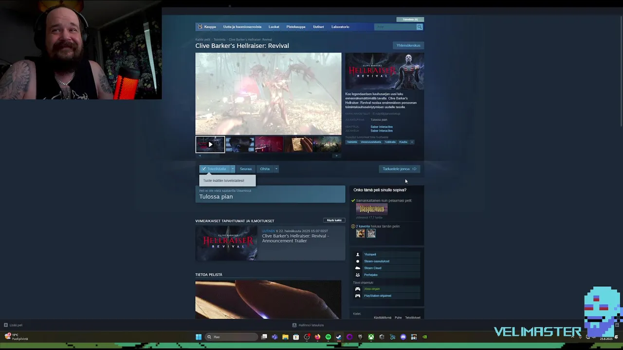
Task: Select the second media thumbnail with face
Action: point(240,144)
